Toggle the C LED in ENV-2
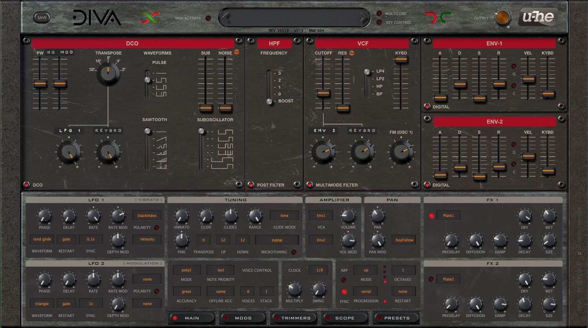The height and width of the screenshot is (328, 588). (x=514, y=164)
